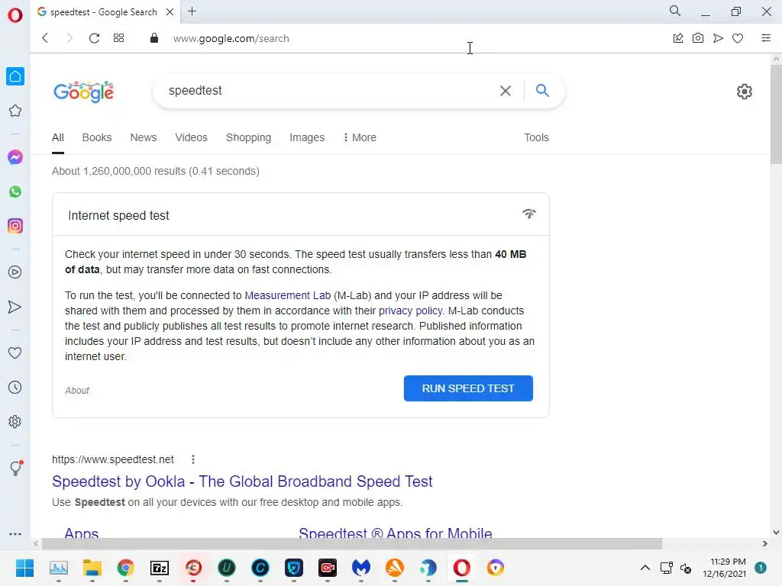Open WhatsApp in the sidebar
This screenshot has height=586, width=782.
click(15, 192)
